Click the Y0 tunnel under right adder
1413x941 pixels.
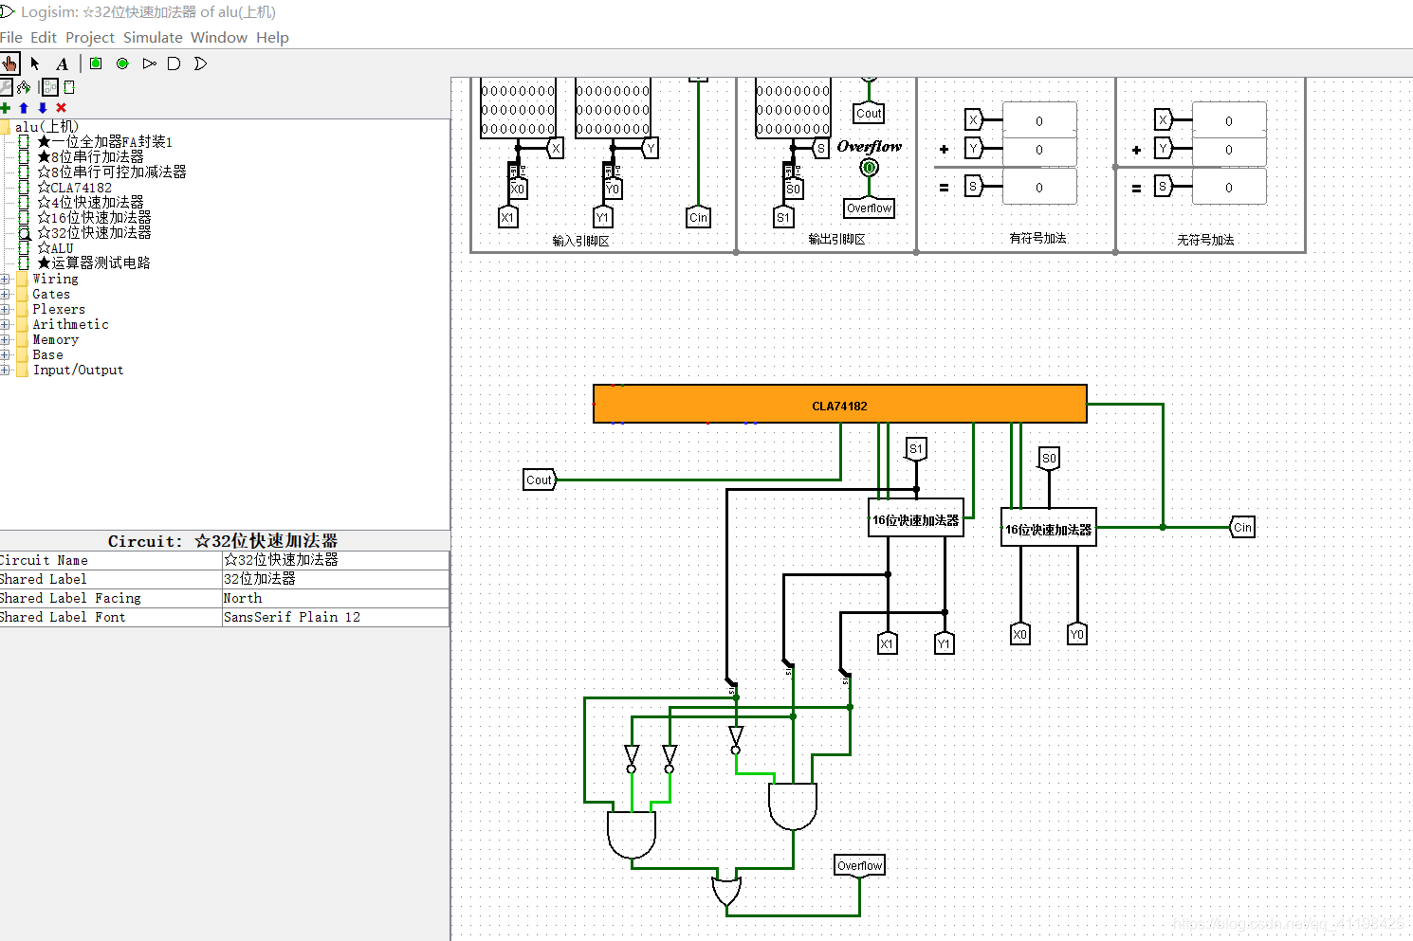coord(1077,634)
